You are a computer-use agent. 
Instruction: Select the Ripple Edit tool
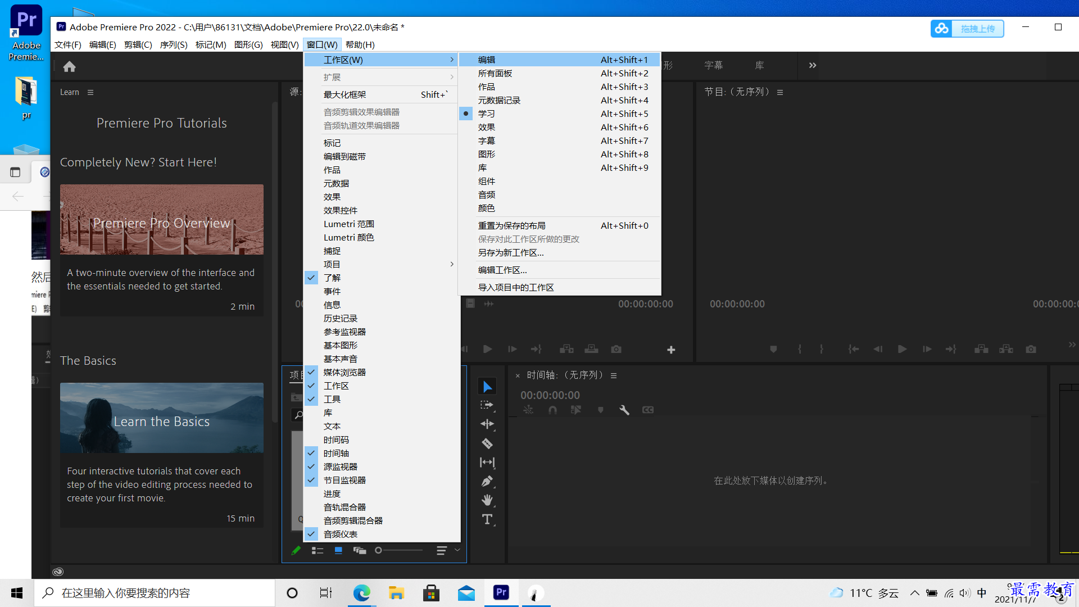pyautogui.click(x=487, y=424)
